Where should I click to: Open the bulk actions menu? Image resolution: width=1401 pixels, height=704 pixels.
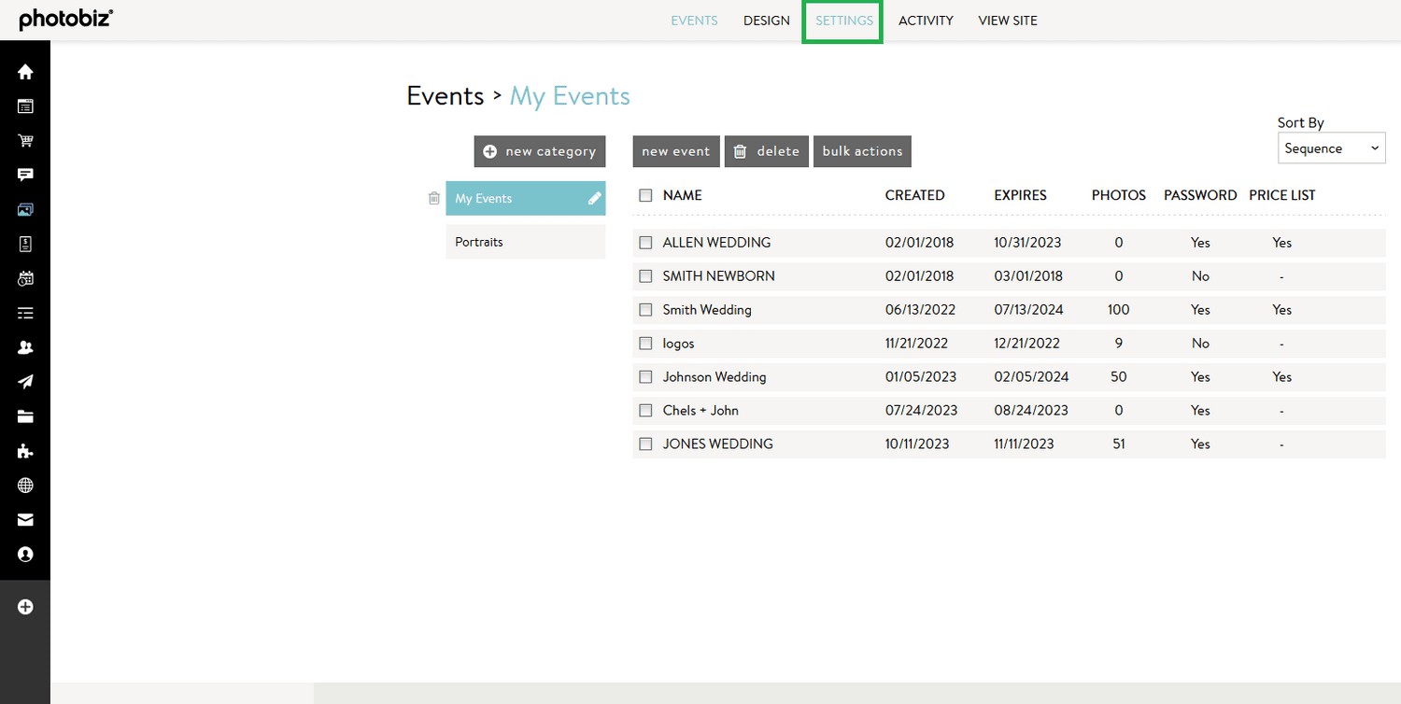coord(862,150)
